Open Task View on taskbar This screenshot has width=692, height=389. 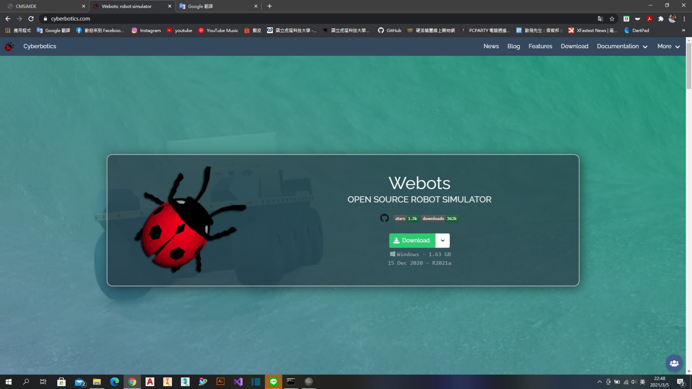point(43,382)
